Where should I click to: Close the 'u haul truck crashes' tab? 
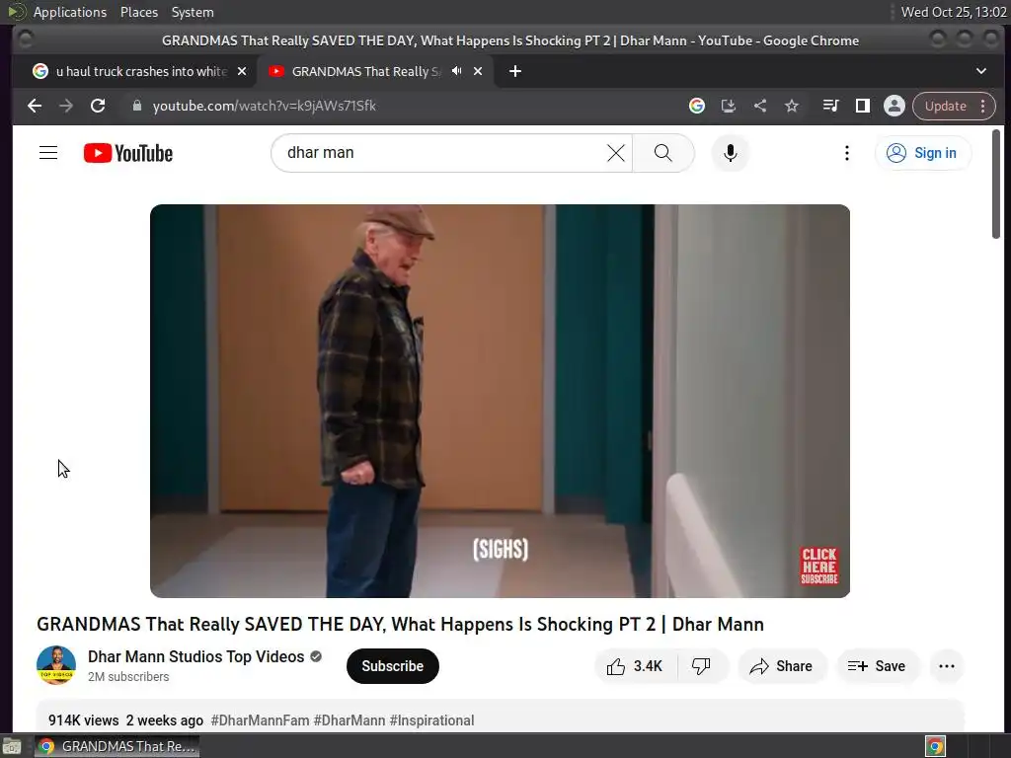(x=242, y=71)
